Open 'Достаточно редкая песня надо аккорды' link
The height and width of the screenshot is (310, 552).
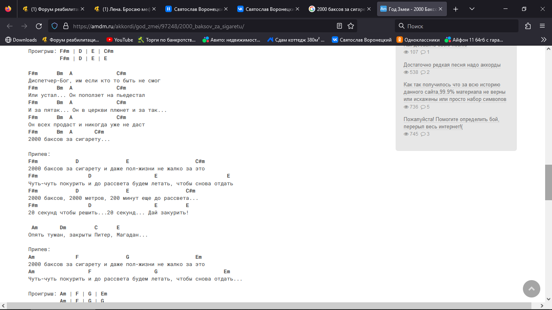[x=452, y=65]
